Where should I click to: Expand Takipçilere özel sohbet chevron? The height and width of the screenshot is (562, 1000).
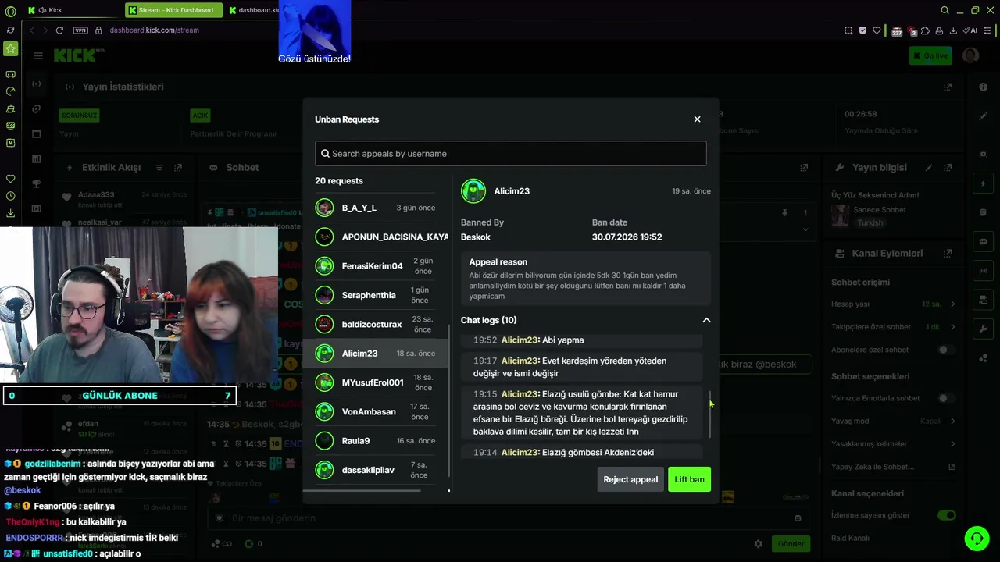(952, 327)
